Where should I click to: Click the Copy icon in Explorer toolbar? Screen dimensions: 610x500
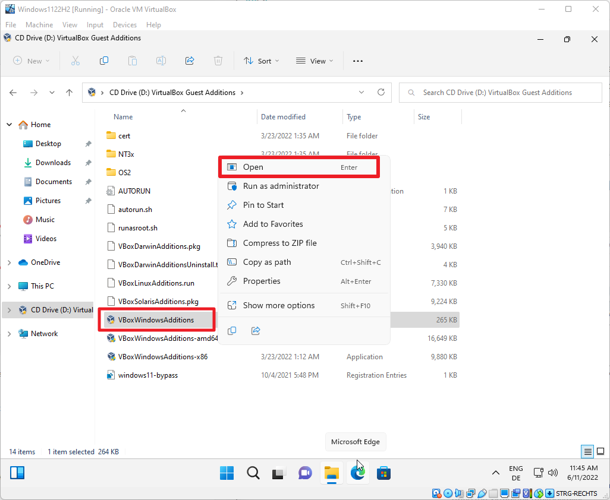pyautogui.click(x=104, y=61)
